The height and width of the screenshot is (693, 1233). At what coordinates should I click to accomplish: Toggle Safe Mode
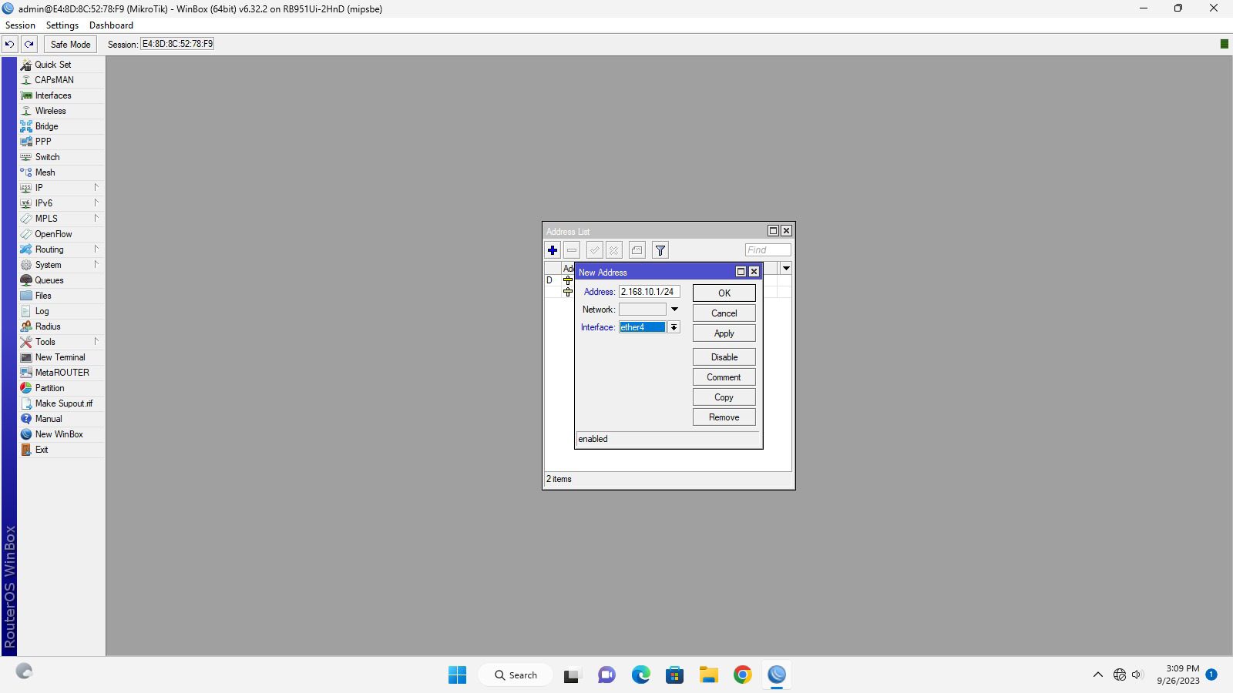(x=70, y=44)
